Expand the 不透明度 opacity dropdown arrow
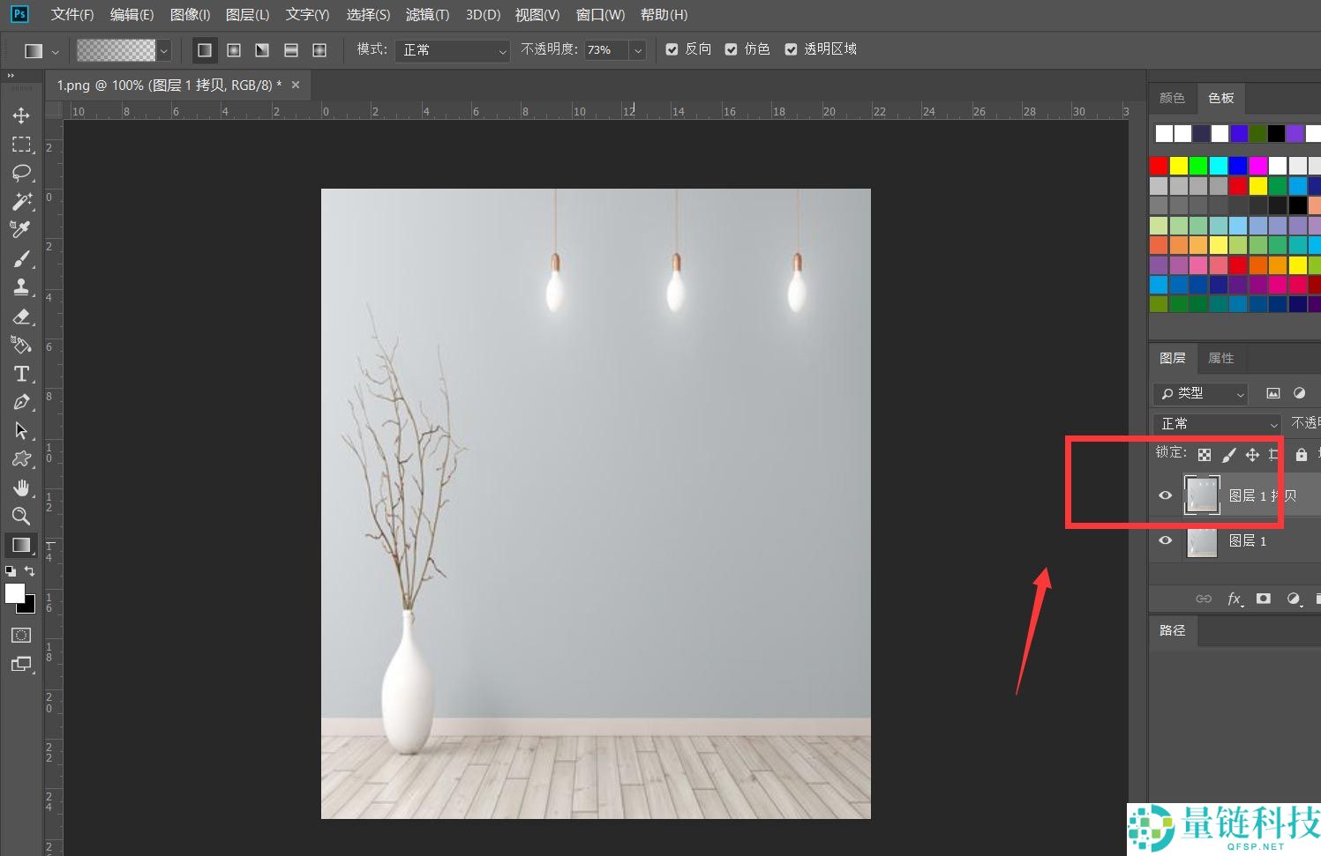Viewport: 1321px width, 856px height. click(637, 50)
